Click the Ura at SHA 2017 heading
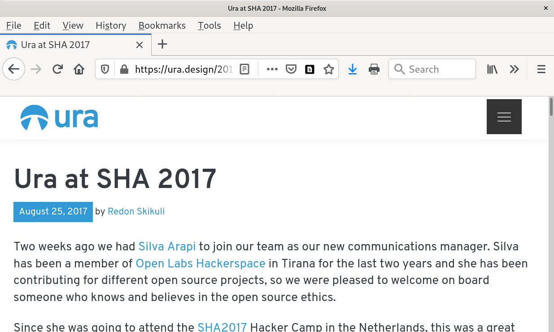Screen dimensions: 554x332 point(115,179)
